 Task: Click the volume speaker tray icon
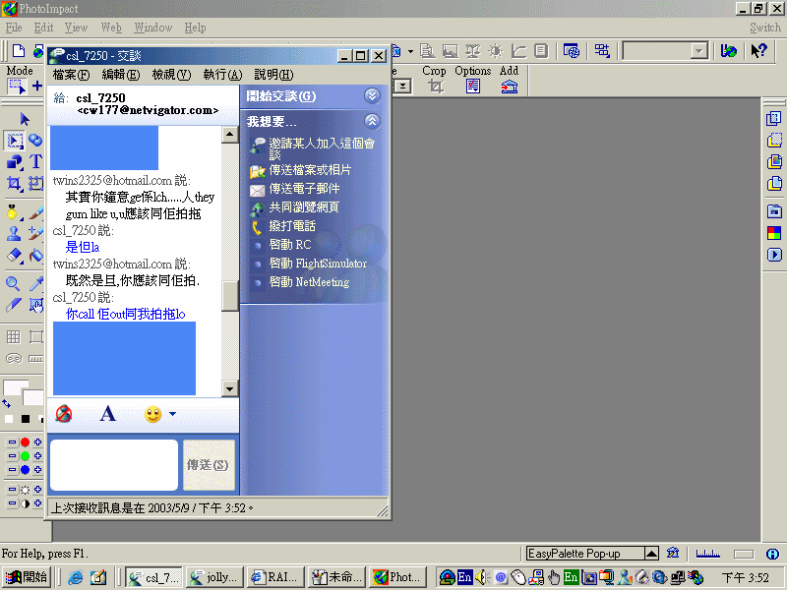pos(482,577)
